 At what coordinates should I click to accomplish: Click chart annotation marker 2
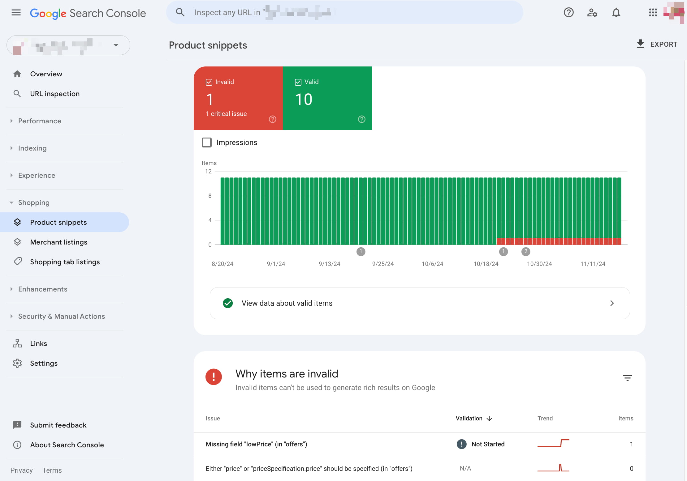(x=525, y=252)
